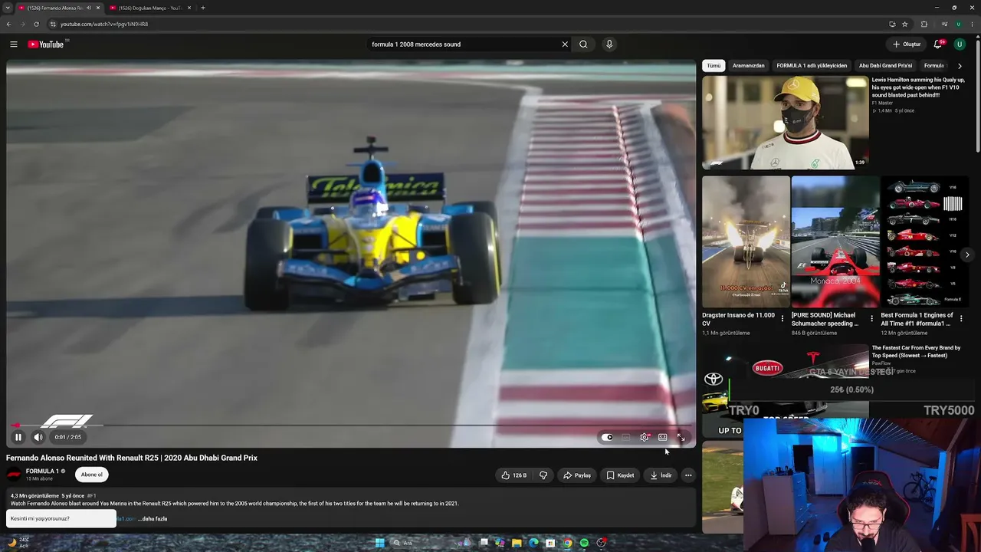Open Best Formula 1 Engines Short

click(x=924, y=242)
